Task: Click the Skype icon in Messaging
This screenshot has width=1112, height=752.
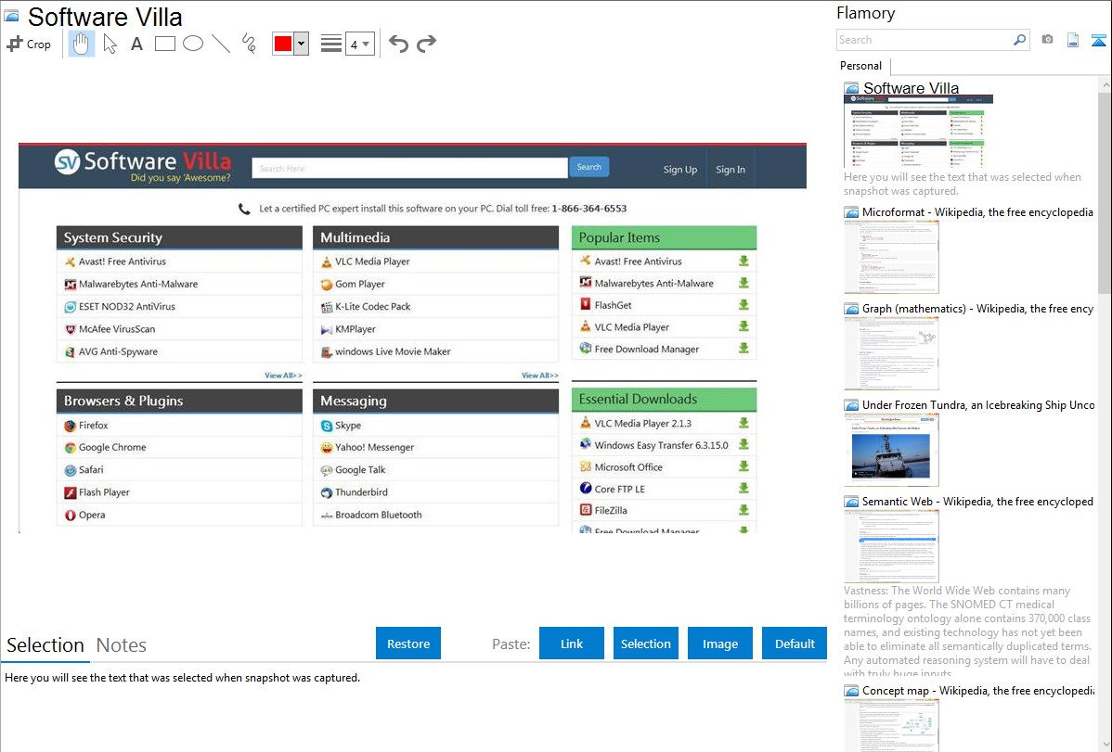Action: coord(326,426)
